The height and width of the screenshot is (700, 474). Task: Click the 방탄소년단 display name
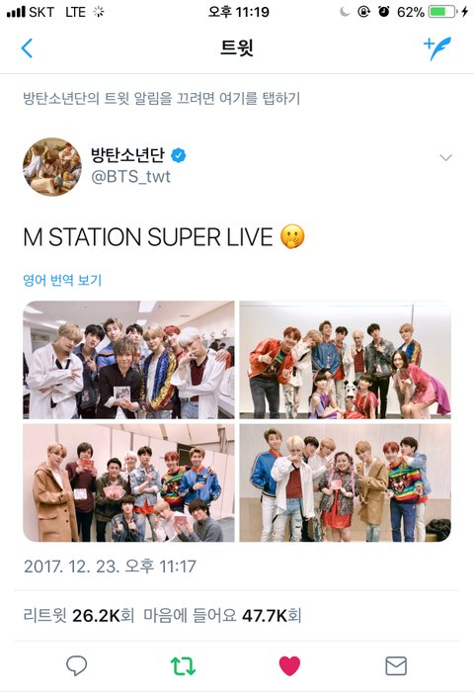pyautogui.click(x=128, y=155)
